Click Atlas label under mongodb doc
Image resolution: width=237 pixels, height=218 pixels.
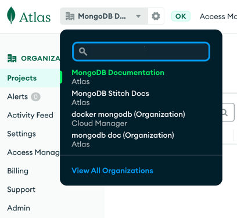click(81, 144)
